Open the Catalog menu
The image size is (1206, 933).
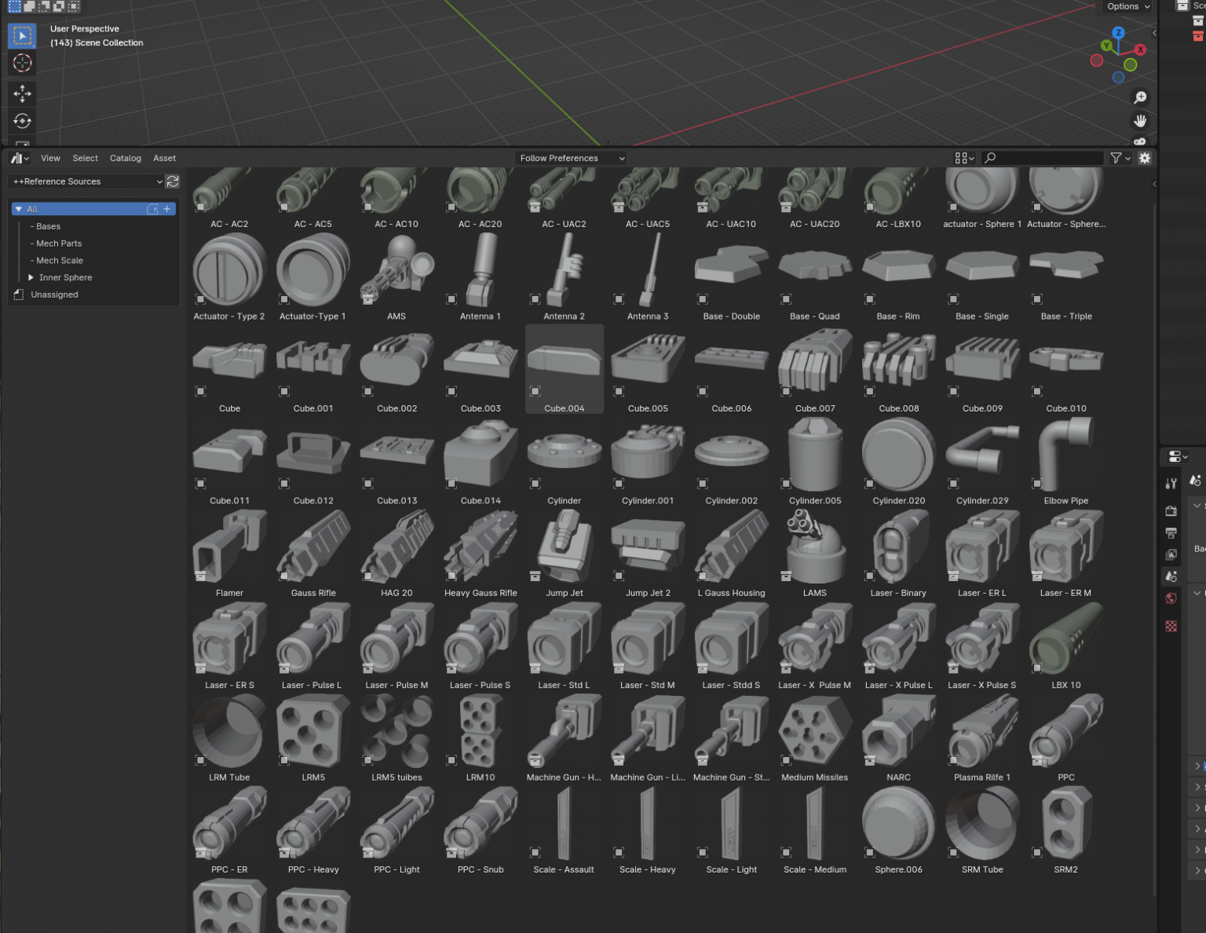(x=125, y=158)
